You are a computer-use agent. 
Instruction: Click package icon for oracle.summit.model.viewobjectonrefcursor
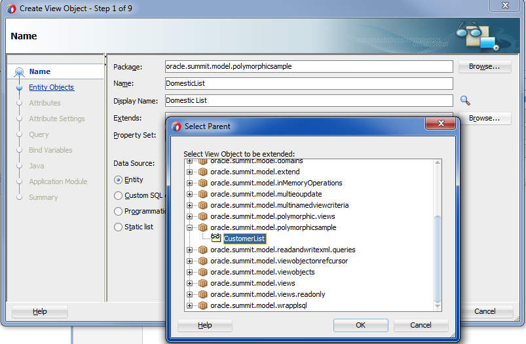(x=202, y=261)
